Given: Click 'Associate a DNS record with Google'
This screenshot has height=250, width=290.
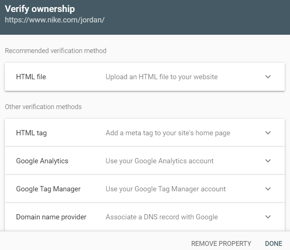Looking at the screenshot, I should tap(162, 217).
